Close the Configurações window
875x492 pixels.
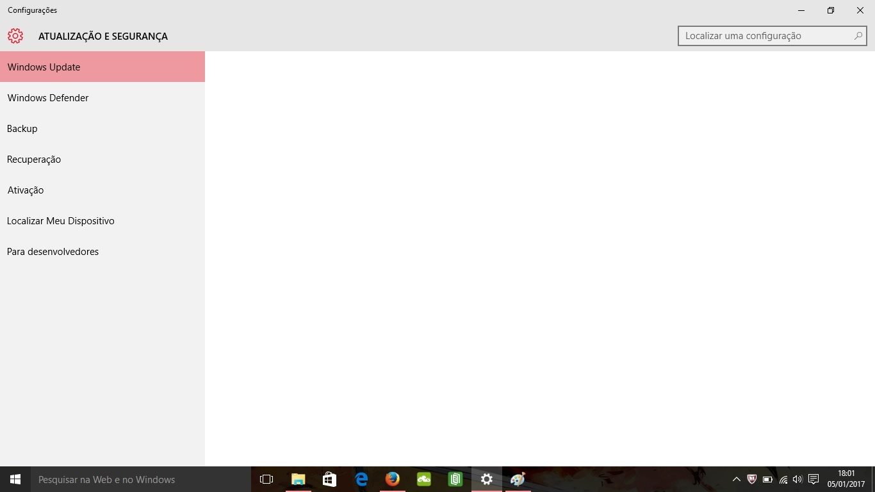pyautogui.click(x=860, y=10)
